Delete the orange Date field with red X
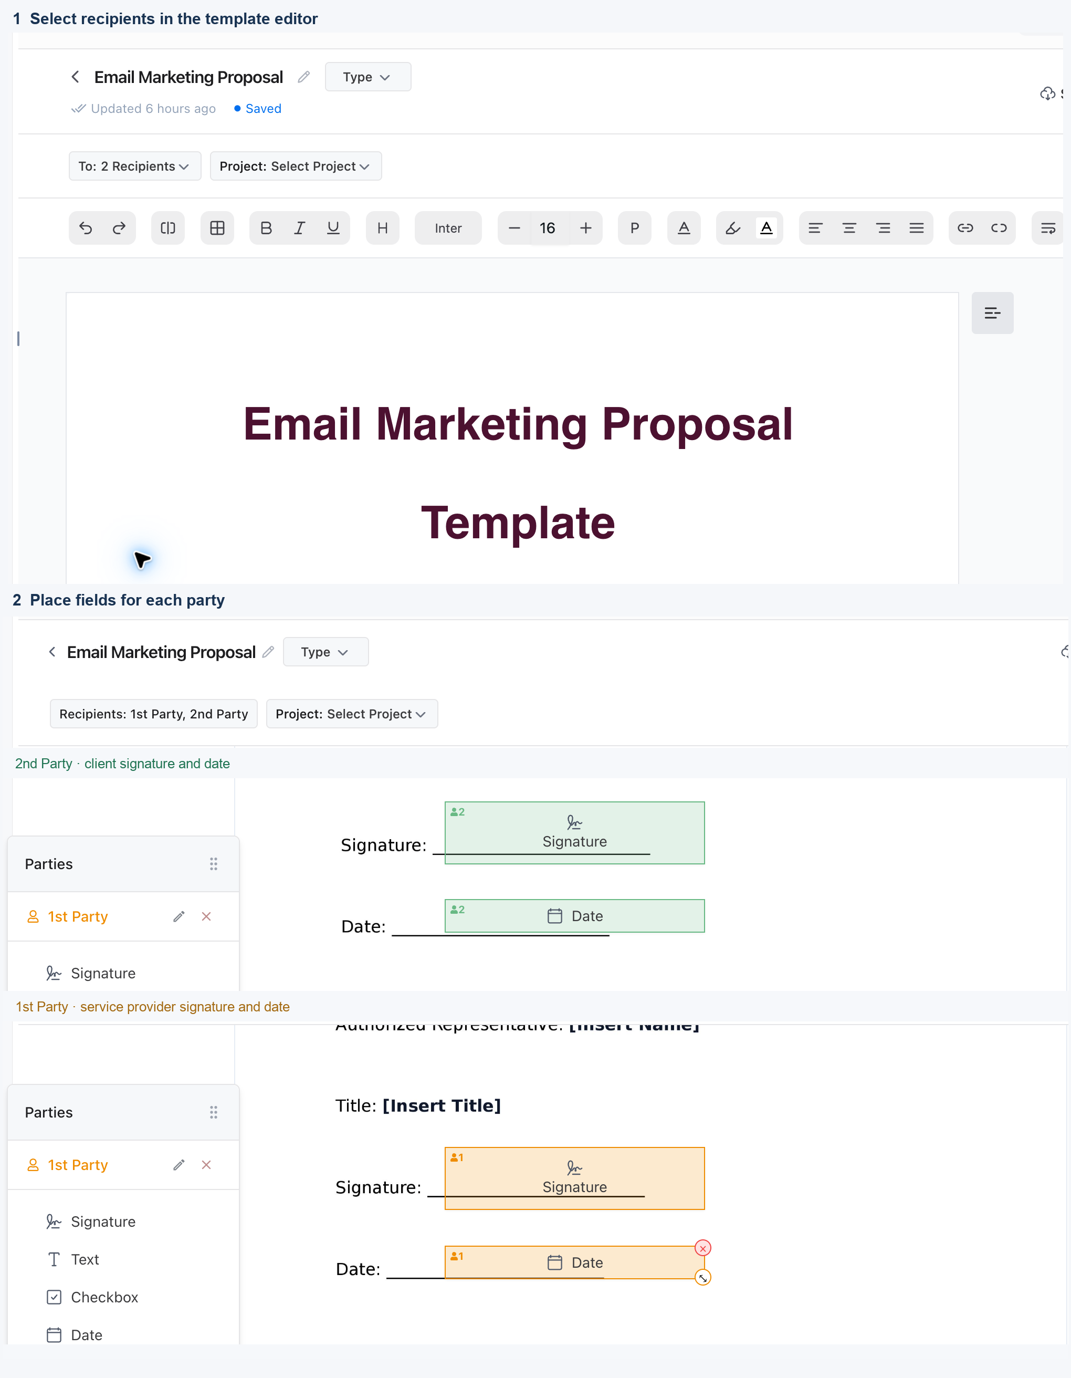This screenshot has width=1071, height=1378. (x=702, y=1248)
